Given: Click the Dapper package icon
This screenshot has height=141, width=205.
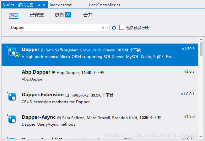Looking at the screenshot, I should pyautogui.click(x=13, y=52).
